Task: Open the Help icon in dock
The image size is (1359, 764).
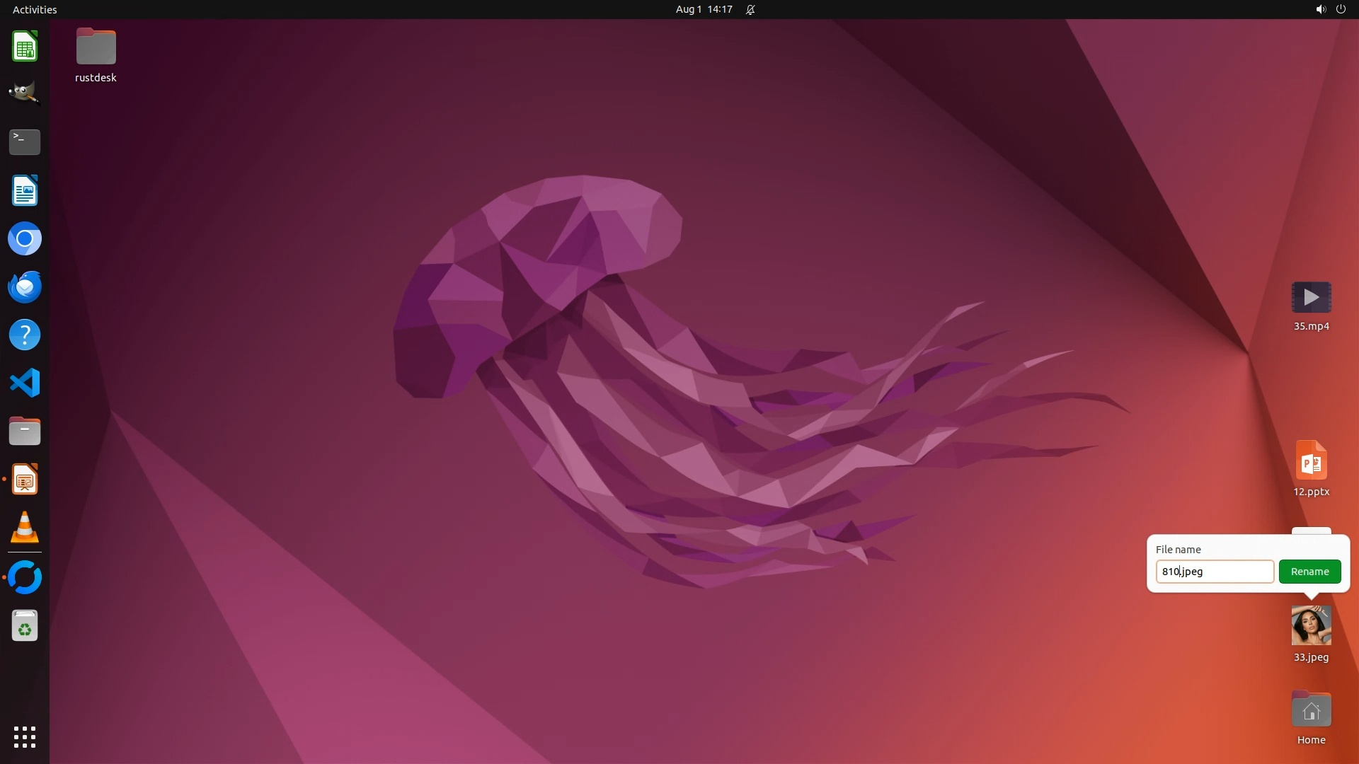Action: point(25,335)
